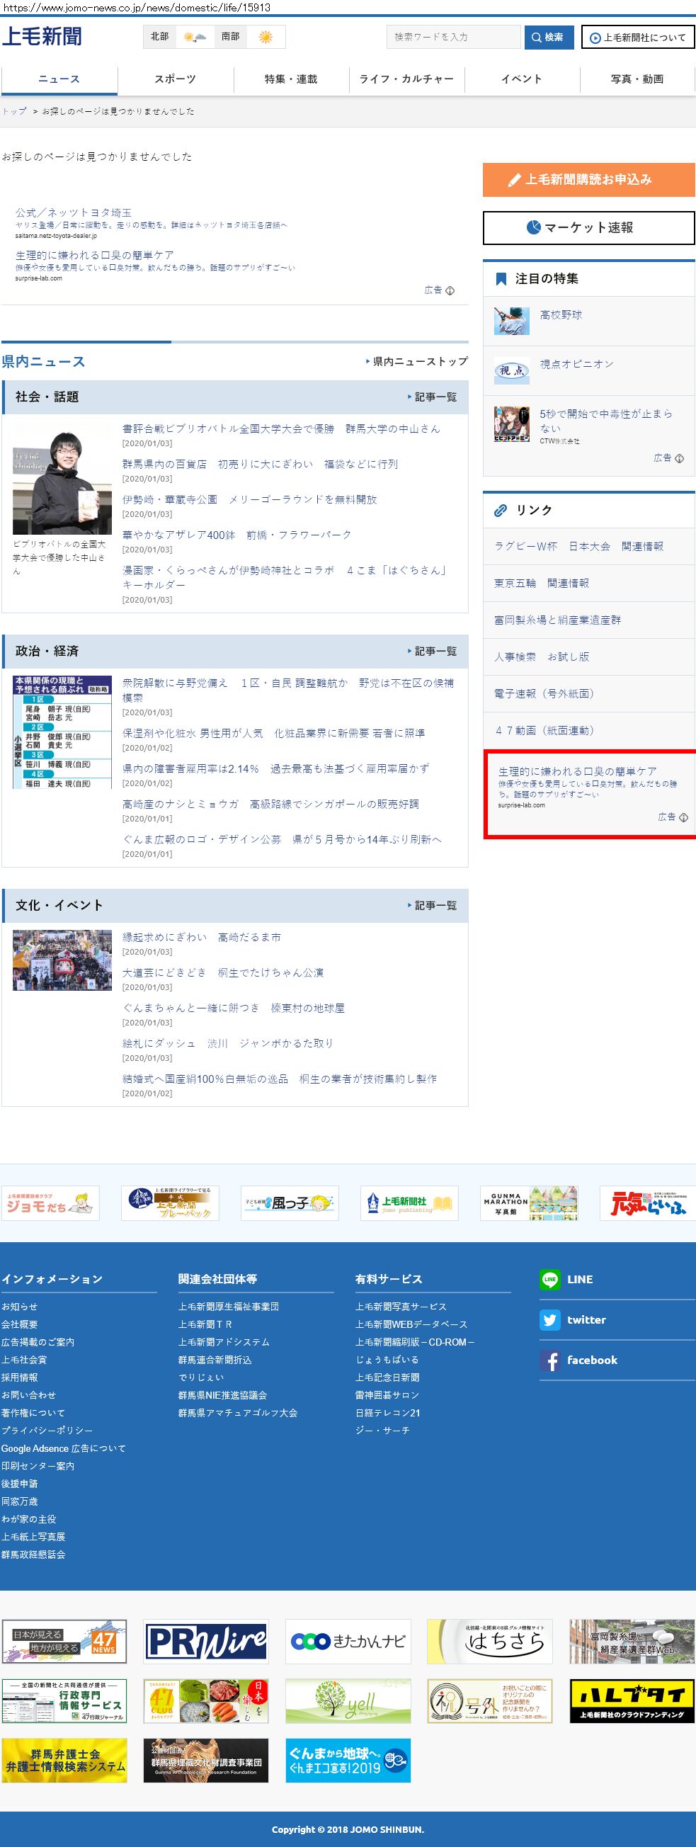Screen dimensions: 696x1847
Task: Click the 47NEWS banner icon
Action: click(x=64, y=1640)
